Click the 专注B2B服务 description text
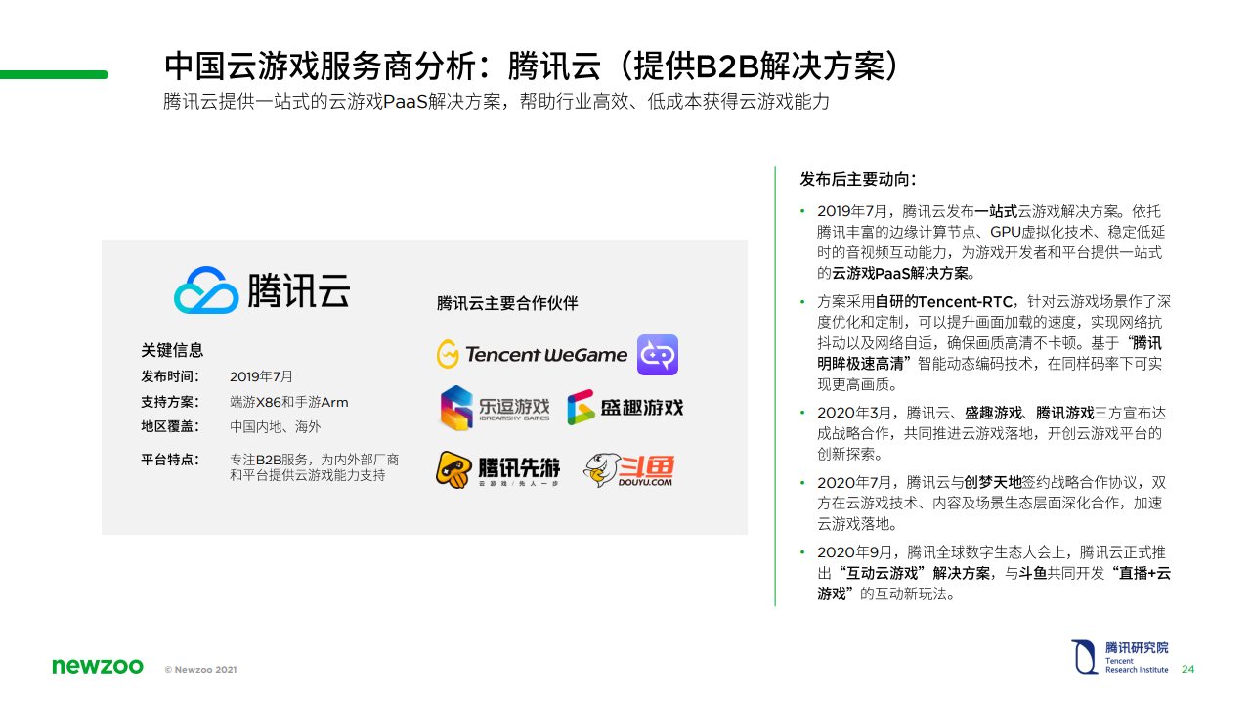 [314, 467]
